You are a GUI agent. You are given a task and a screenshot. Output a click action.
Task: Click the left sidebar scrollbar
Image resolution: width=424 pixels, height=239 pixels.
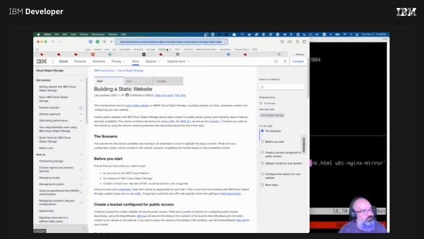(87, 101)
